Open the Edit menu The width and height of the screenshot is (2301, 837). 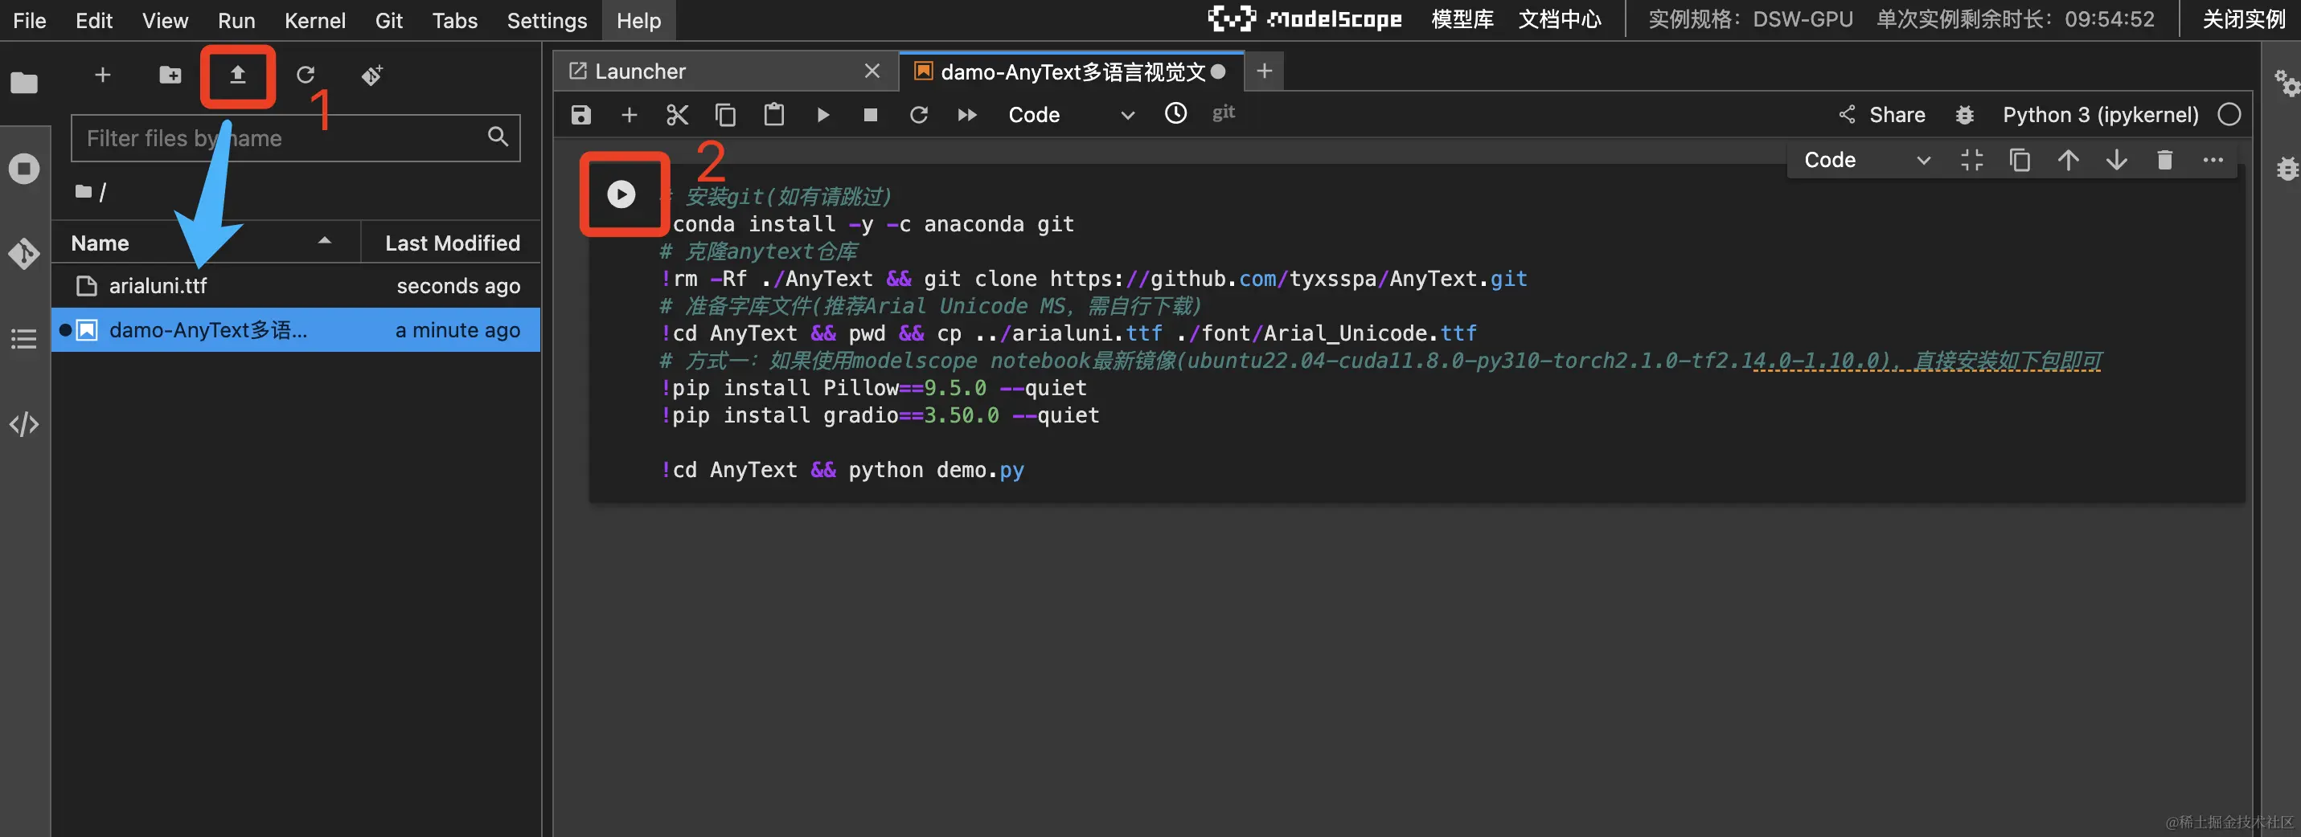click(x=94, y=19)
